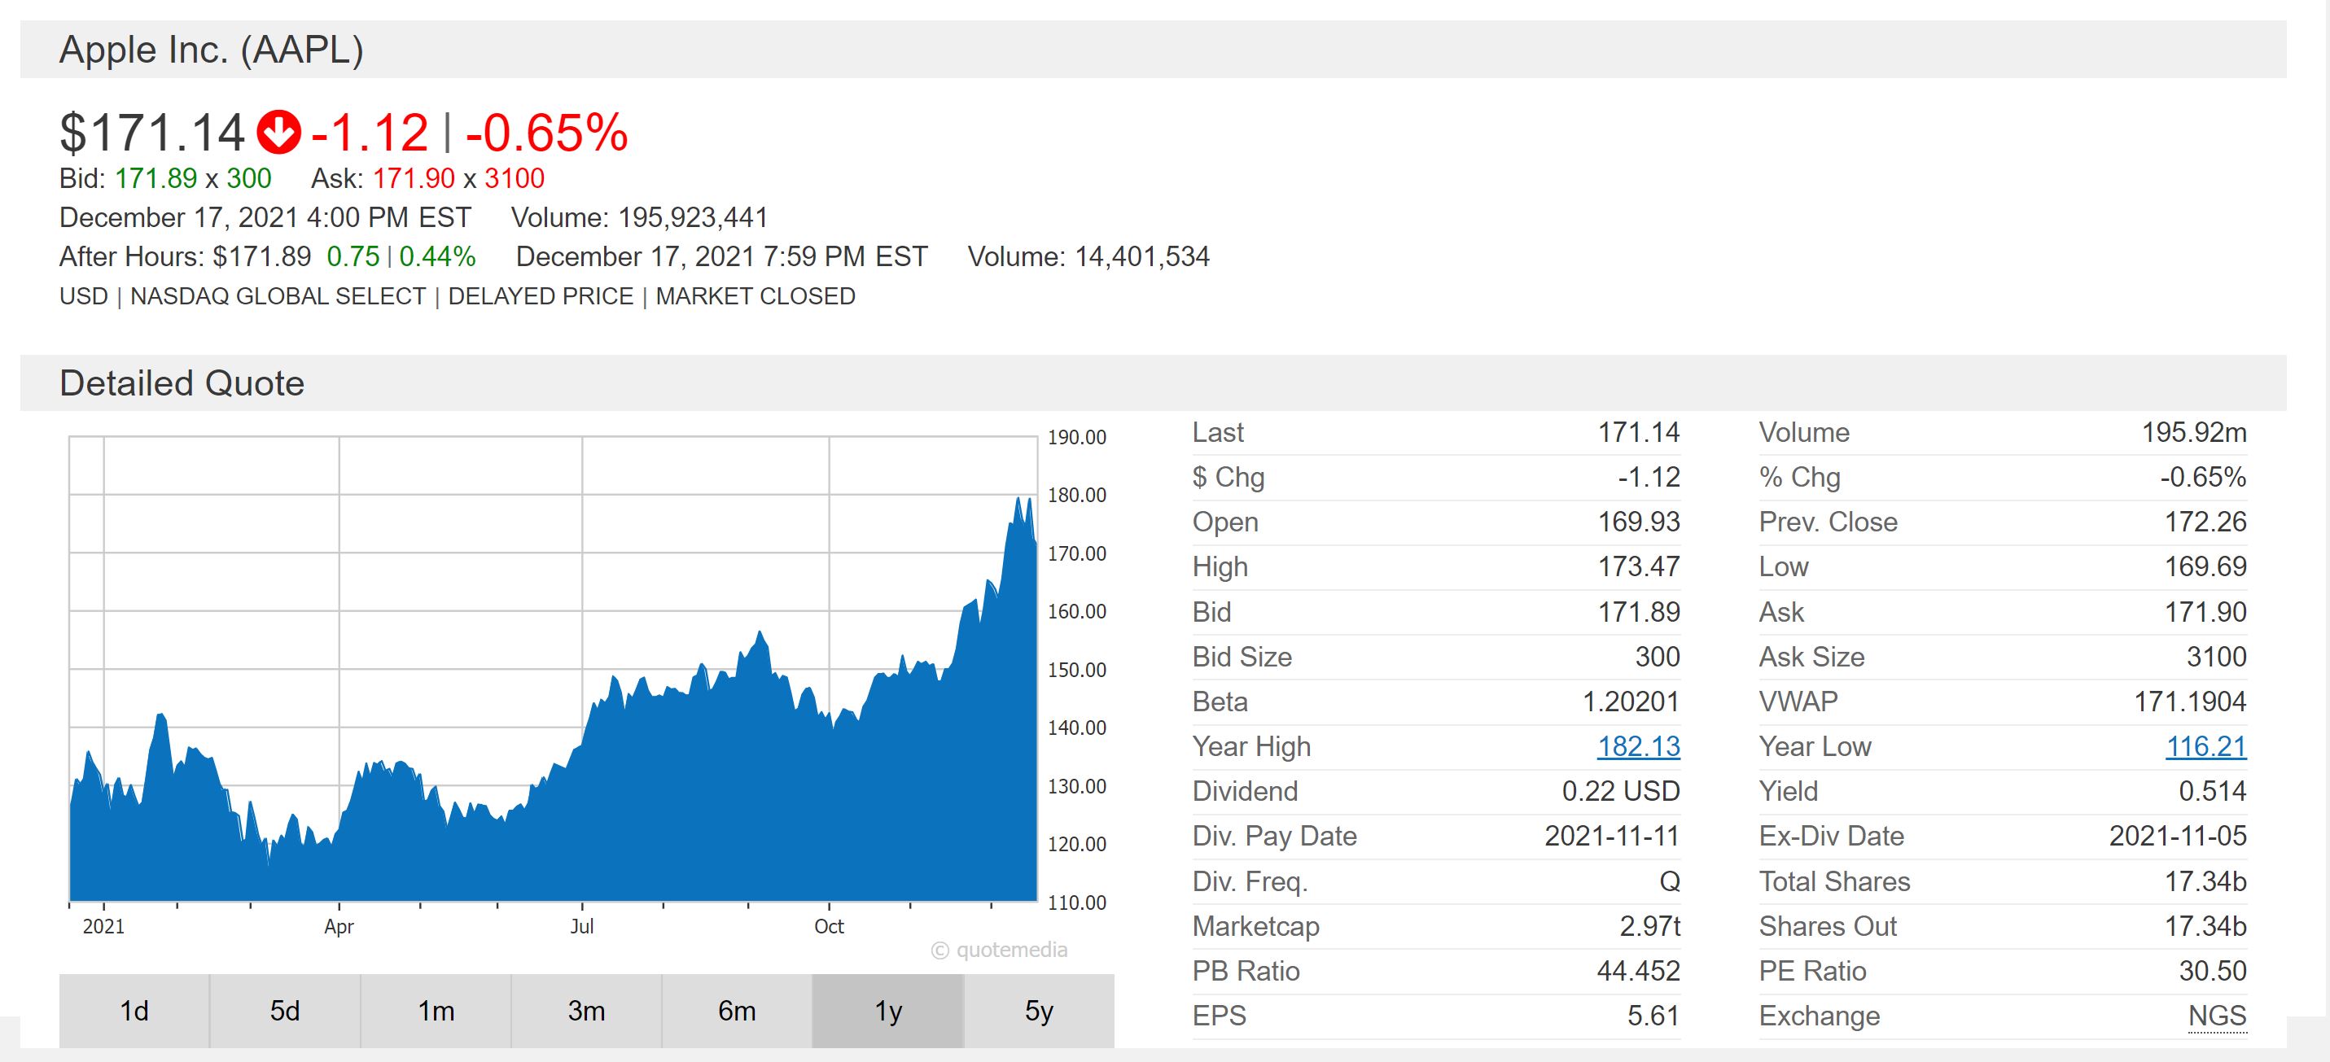Open the Year High 182.13 link
Screen dimensions: 2330x1062
pyautogui.click(x=1638, y=746)
